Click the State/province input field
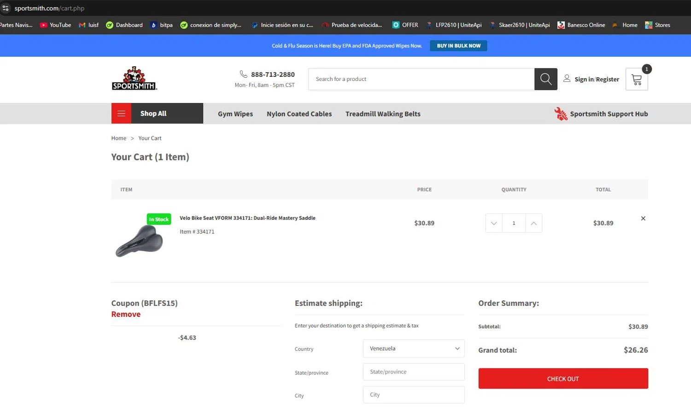Screen dimensions: 691x407 (414, 372)
